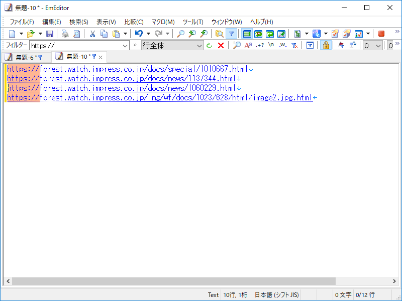Viewport: 402px width, 301px height.
Task: Click the Print icon
Action: [65, 34]
